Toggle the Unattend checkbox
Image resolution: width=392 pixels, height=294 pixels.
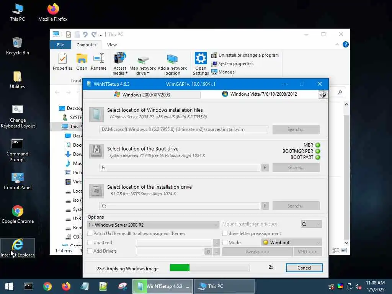pos(90,242)
